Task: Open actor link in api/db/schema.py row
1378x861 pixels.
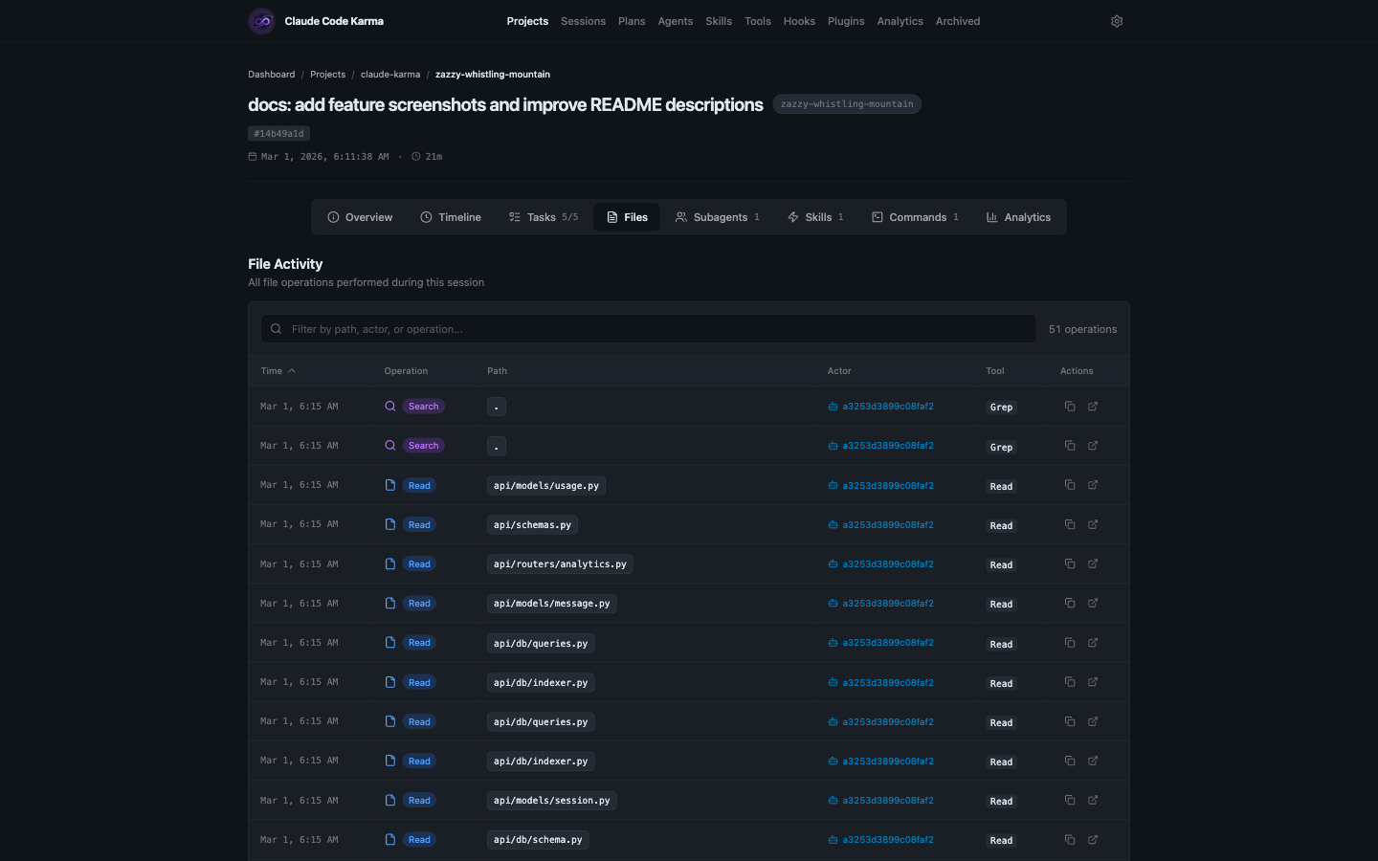Action: pos(881,839)
